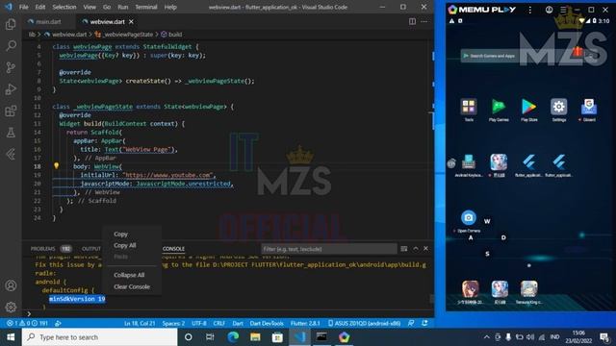This screenshot has height=346, width=616.
Task: Open the MEmu three-dot menu
Action: tap(530, 10)
